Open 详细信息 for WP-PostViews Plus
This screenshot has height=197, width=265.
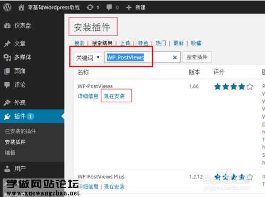click(x=89, y=186)
